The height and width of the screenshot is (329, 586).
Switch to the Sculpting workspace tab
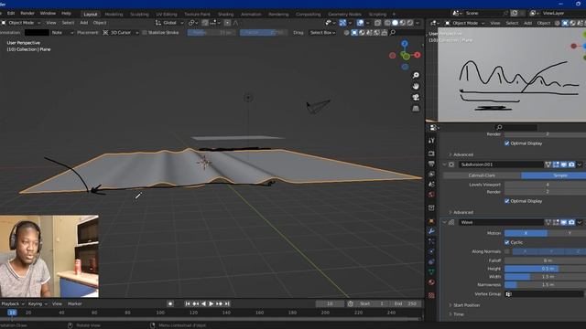click(139, 15)
